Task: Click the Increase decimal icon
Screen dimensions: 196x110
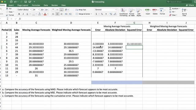Action: [111, 14]
